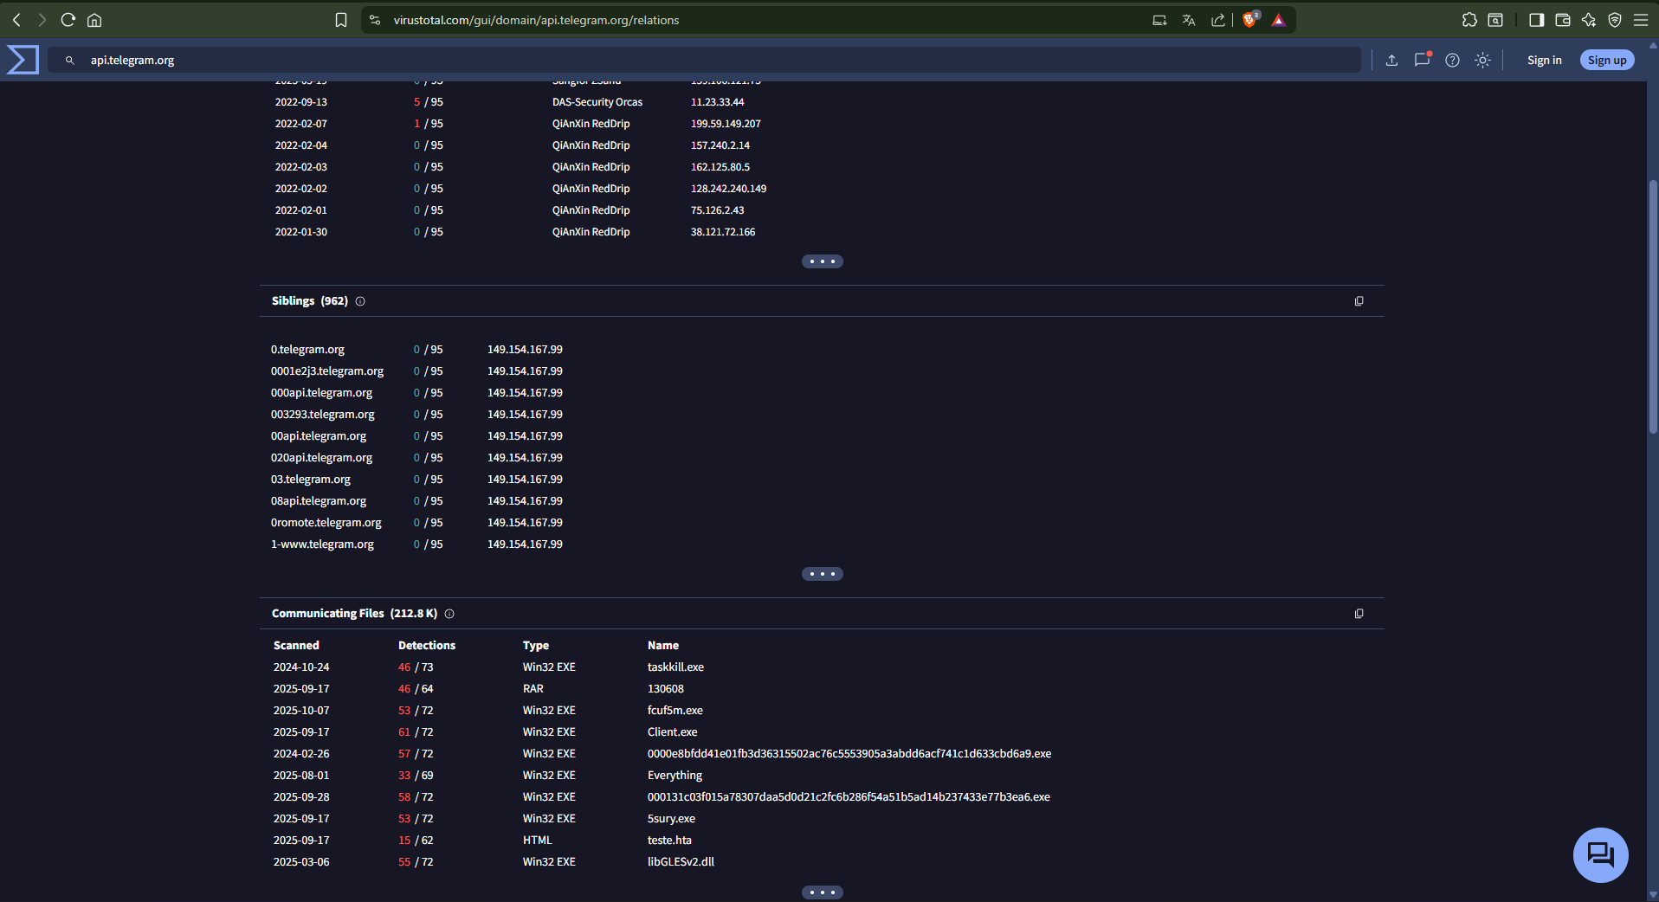The height and width of the screenshot is (902, 1659).
Task: Toggle the browser sidebar panel icon
Action: click(1537, 20)
